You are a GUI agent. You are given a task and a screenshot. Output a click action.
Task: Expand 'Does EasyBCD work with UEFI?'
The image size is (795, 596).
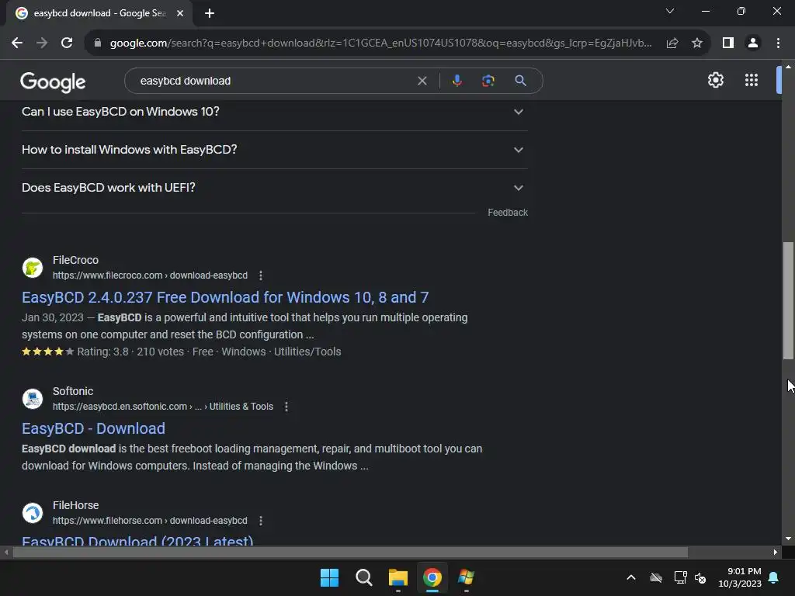274,188
